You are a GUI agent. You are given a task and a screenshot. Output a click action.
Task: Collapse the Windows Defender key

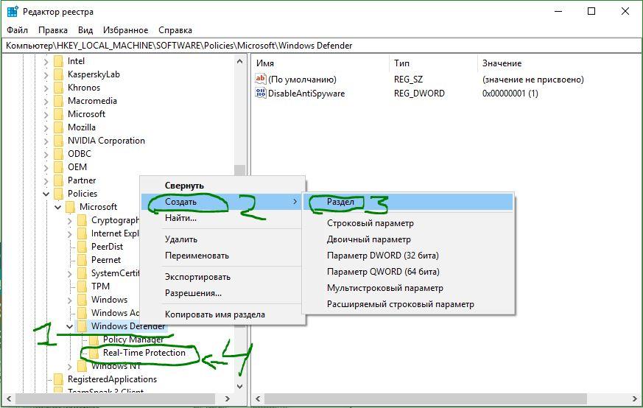[70, 326]
